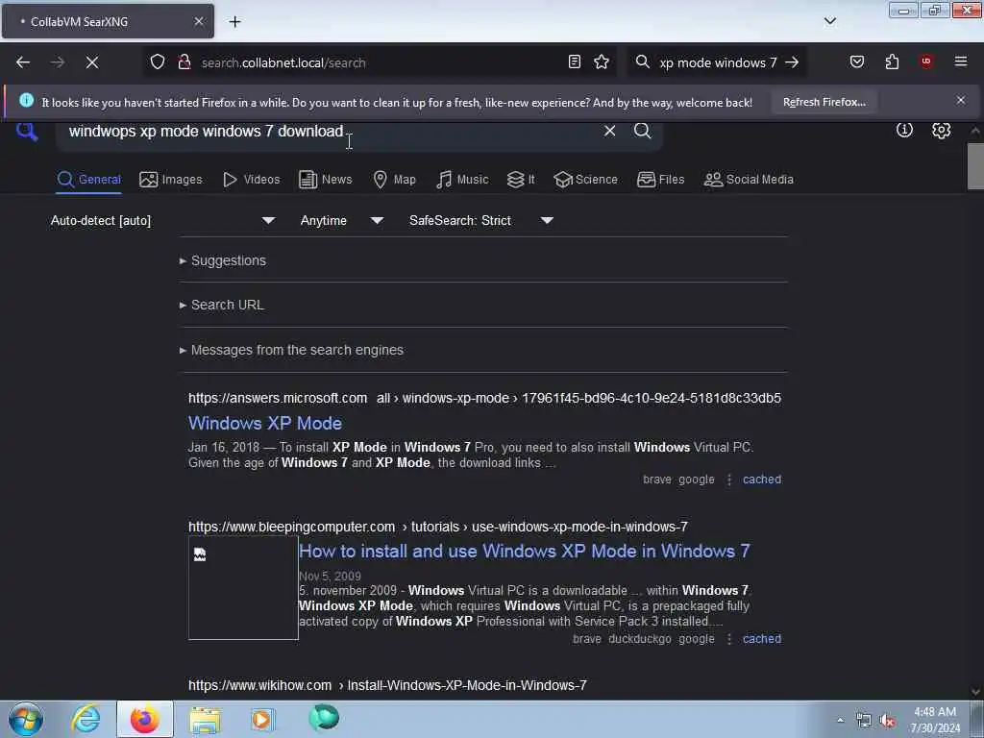Toggle reader view icon in address bar
984x738 pixels.
(x=575, y=61)
